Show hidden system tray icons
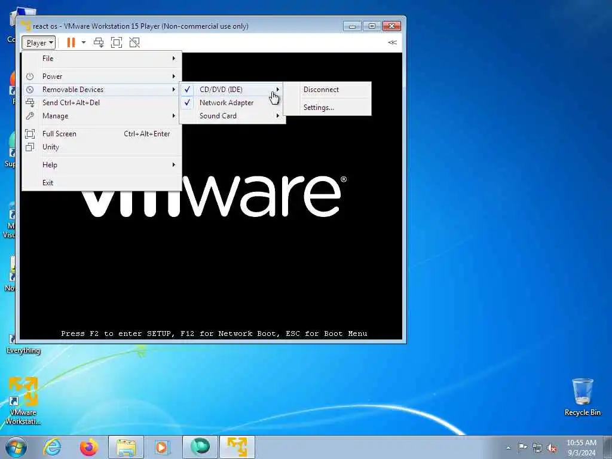This screenshot has height=459, width=612. [x=508, y=448]
